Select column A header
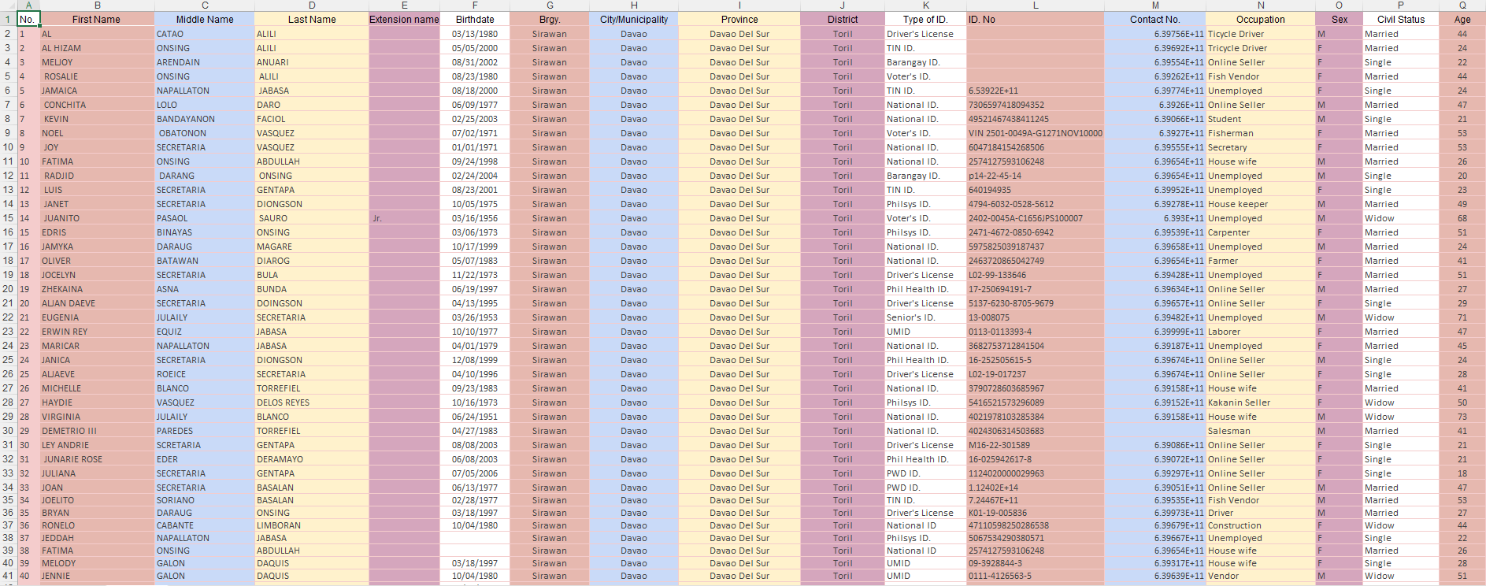This screenshot has height=586, width=1486. (x=28, y=6)
